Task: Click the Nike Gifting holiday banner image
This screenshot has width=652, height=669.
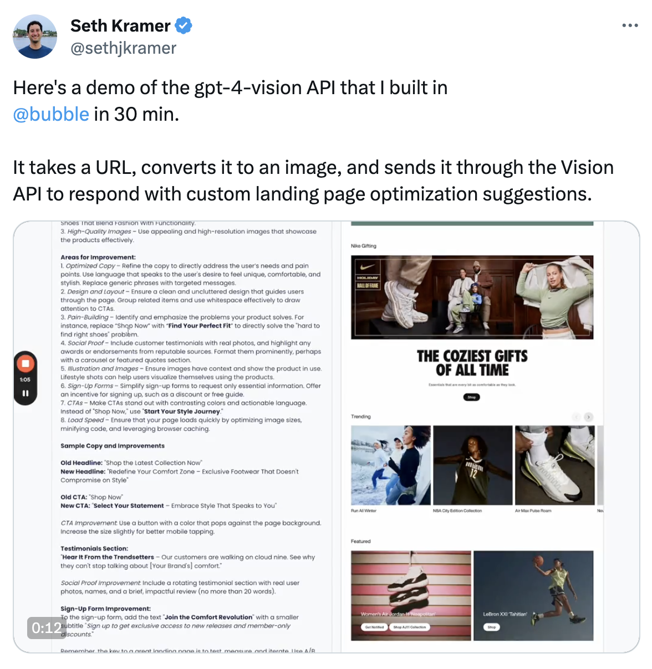Action: 472,297
